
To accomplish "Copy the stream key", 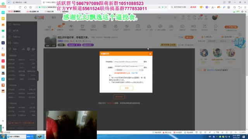I will pos(145,68).
